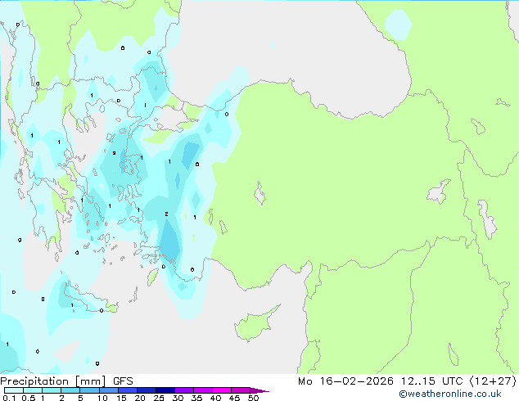
Task: Click the '50' legend scale label
Action: [x=253, y=398]
